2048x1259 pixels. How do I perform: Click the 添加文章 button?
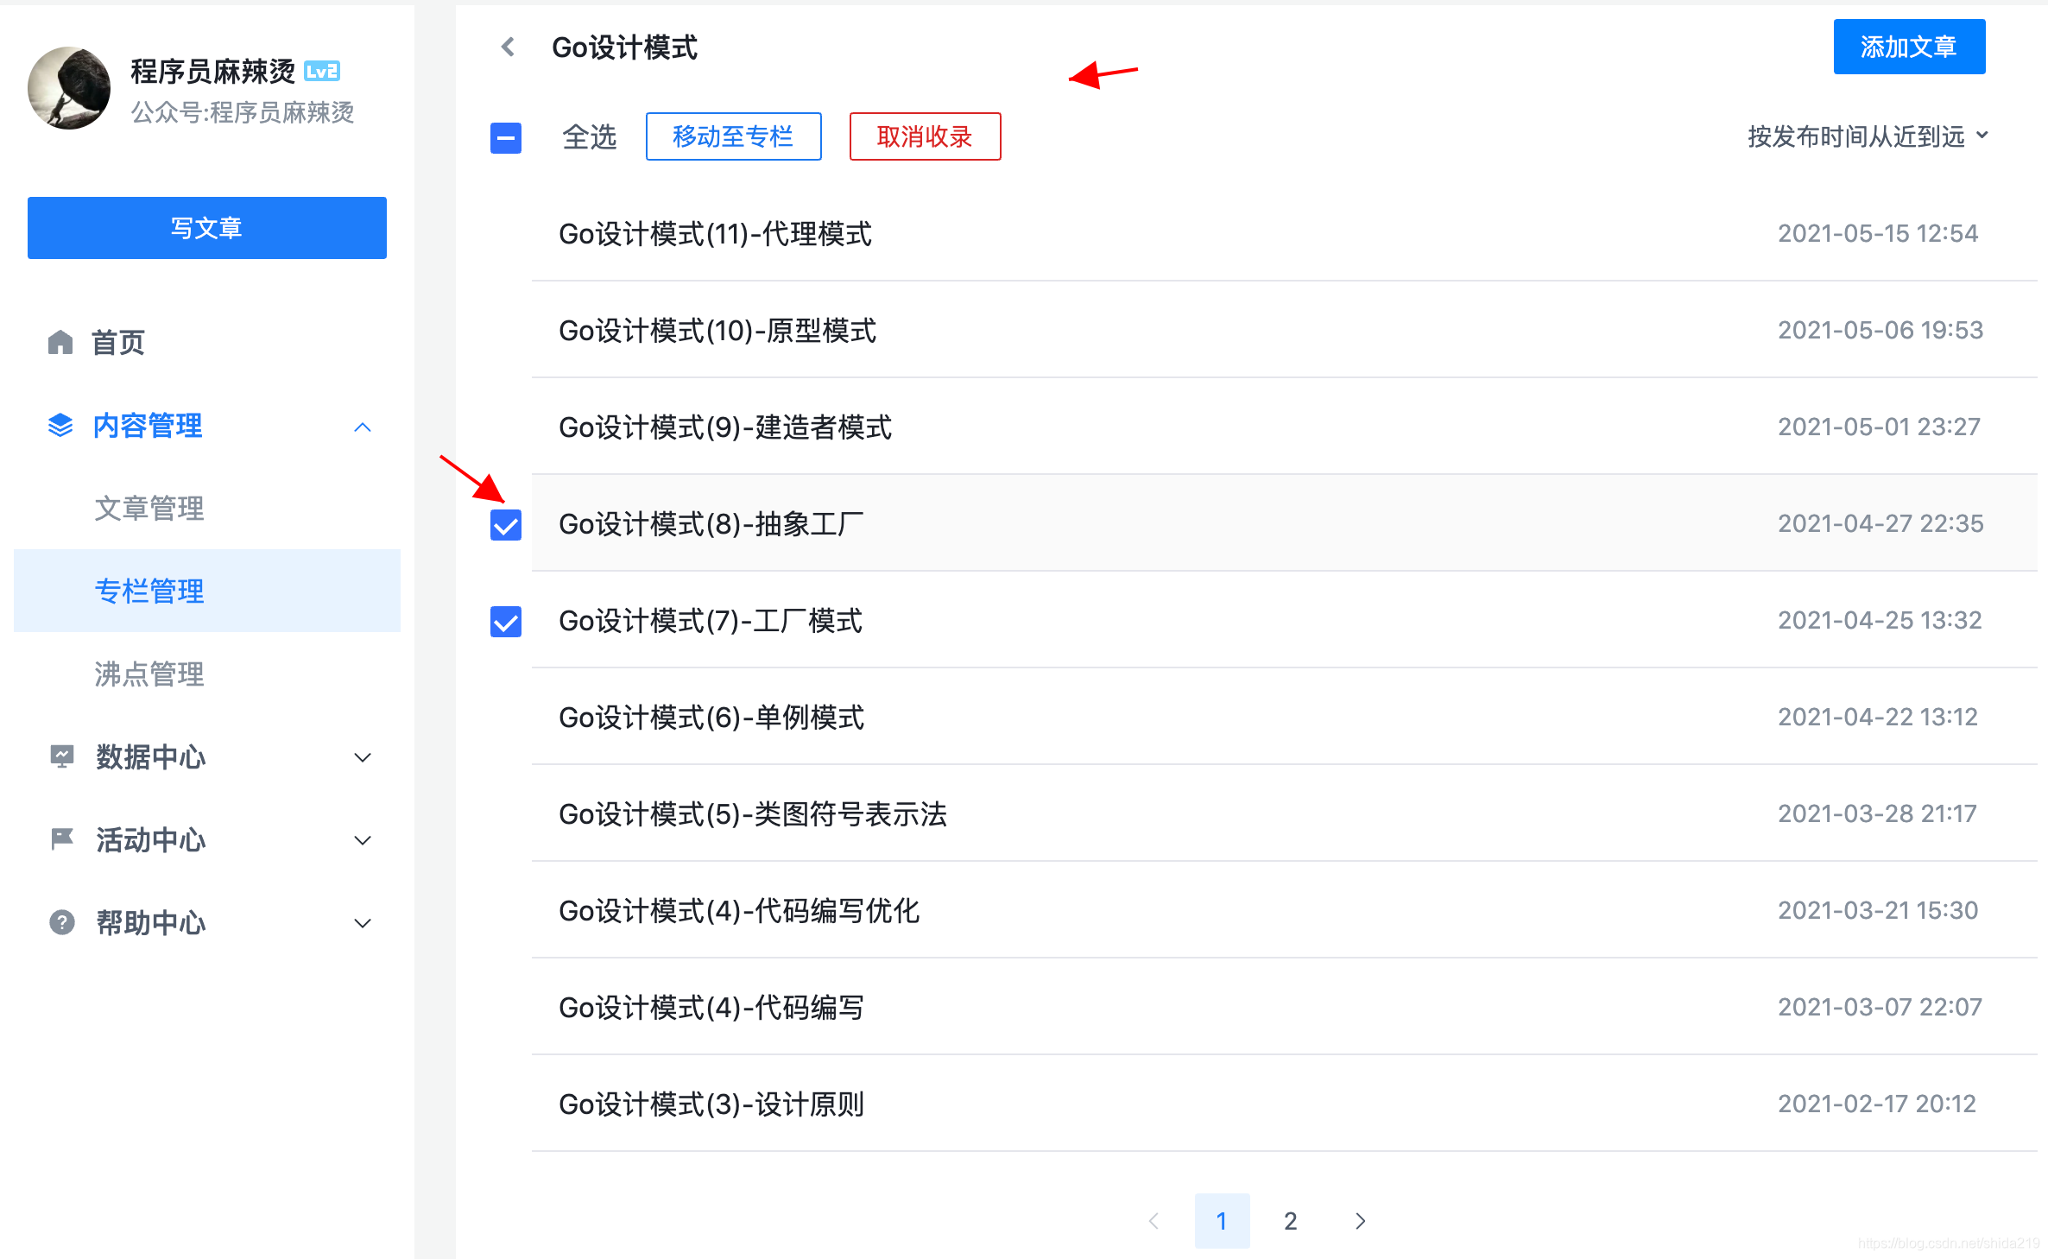click(x=1909, y=47)
